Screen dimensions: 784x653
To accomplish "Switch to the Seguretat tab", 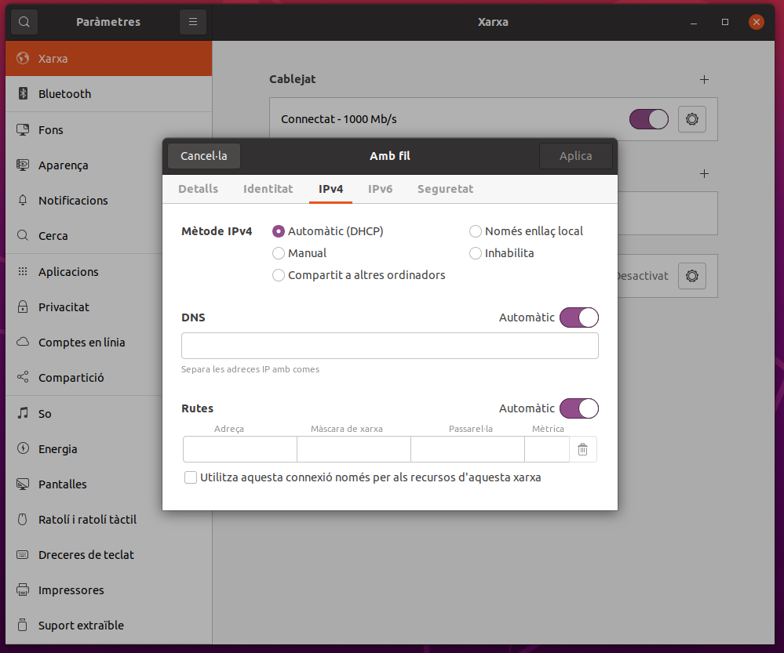I will (x=445, y=189).
